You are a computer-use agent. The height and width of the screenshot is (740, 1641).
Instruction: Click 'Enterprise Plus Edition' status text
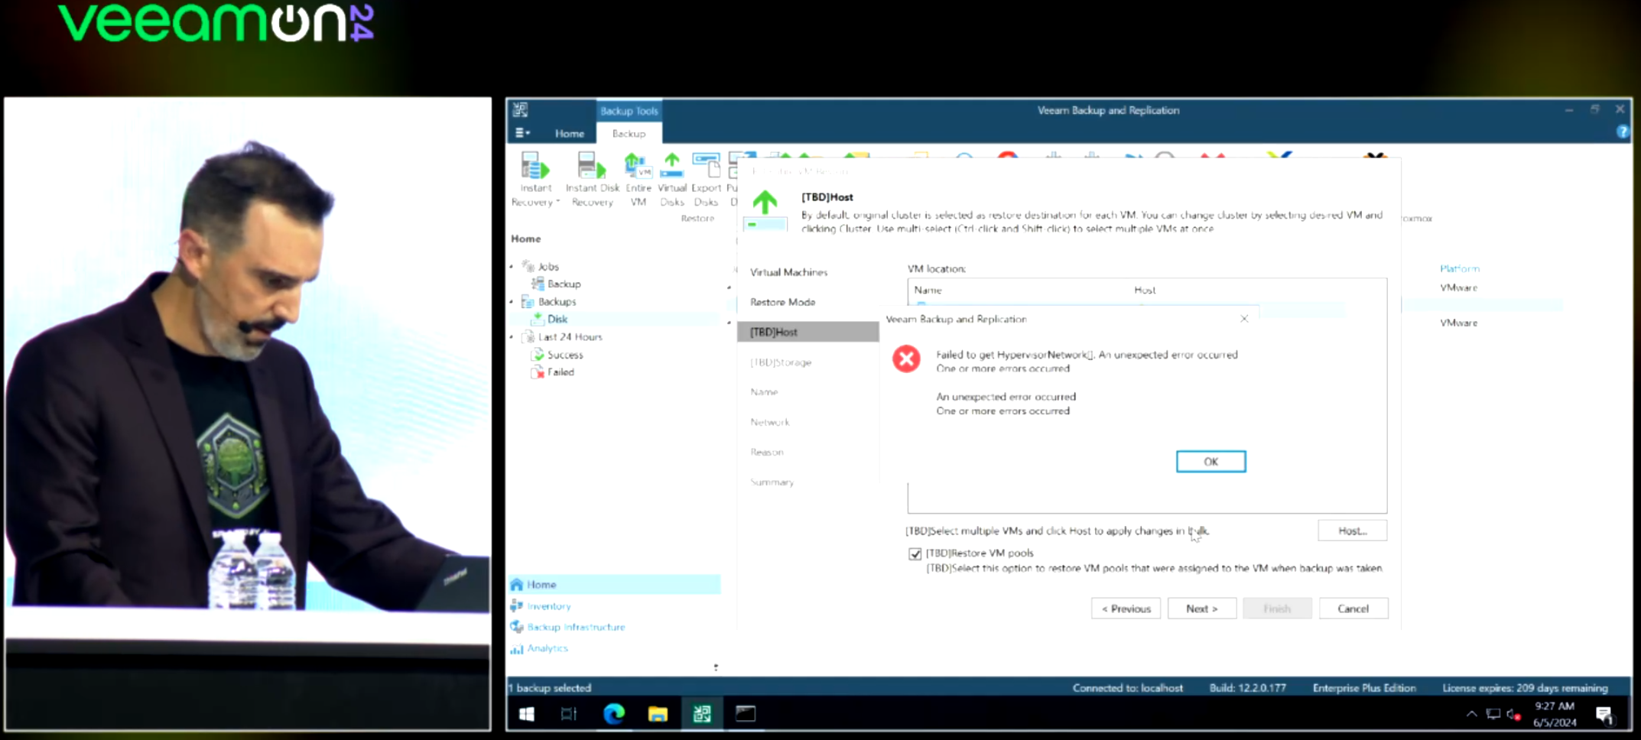(x=1363, y=688)
